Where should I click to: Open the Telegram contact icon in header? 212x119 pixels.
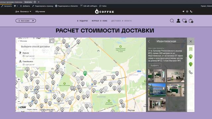(x=183, y=12)
